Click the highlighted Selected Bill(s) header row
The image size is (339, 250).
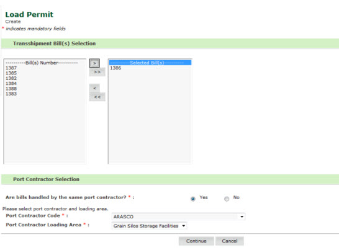[x=150, y=63]
